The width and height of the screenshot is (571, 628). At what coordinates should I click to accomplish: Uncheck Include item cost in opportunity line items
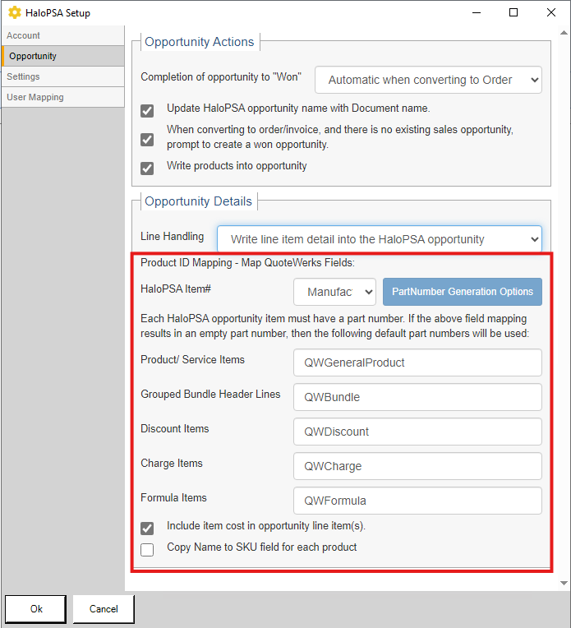pyautogui.click(x=147, y=529)
